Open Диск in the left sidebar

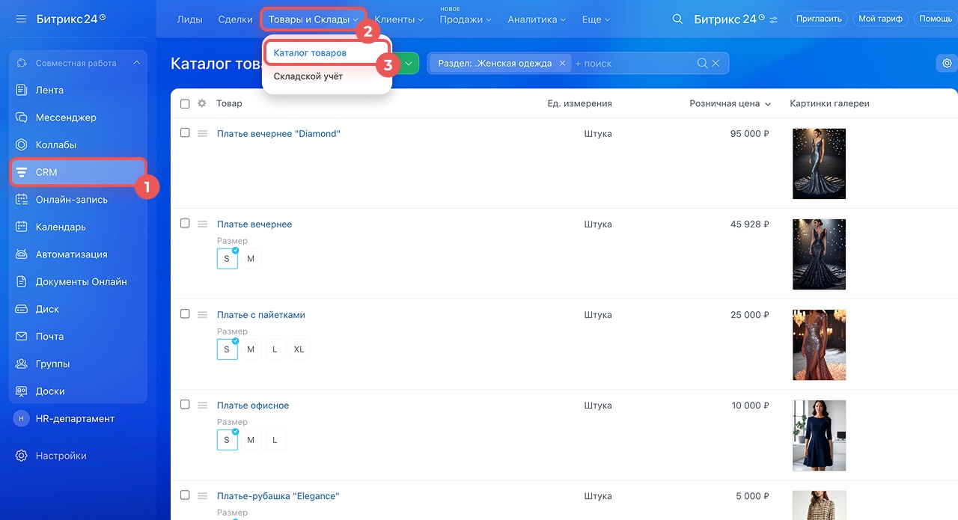click(x=47, y=309)
